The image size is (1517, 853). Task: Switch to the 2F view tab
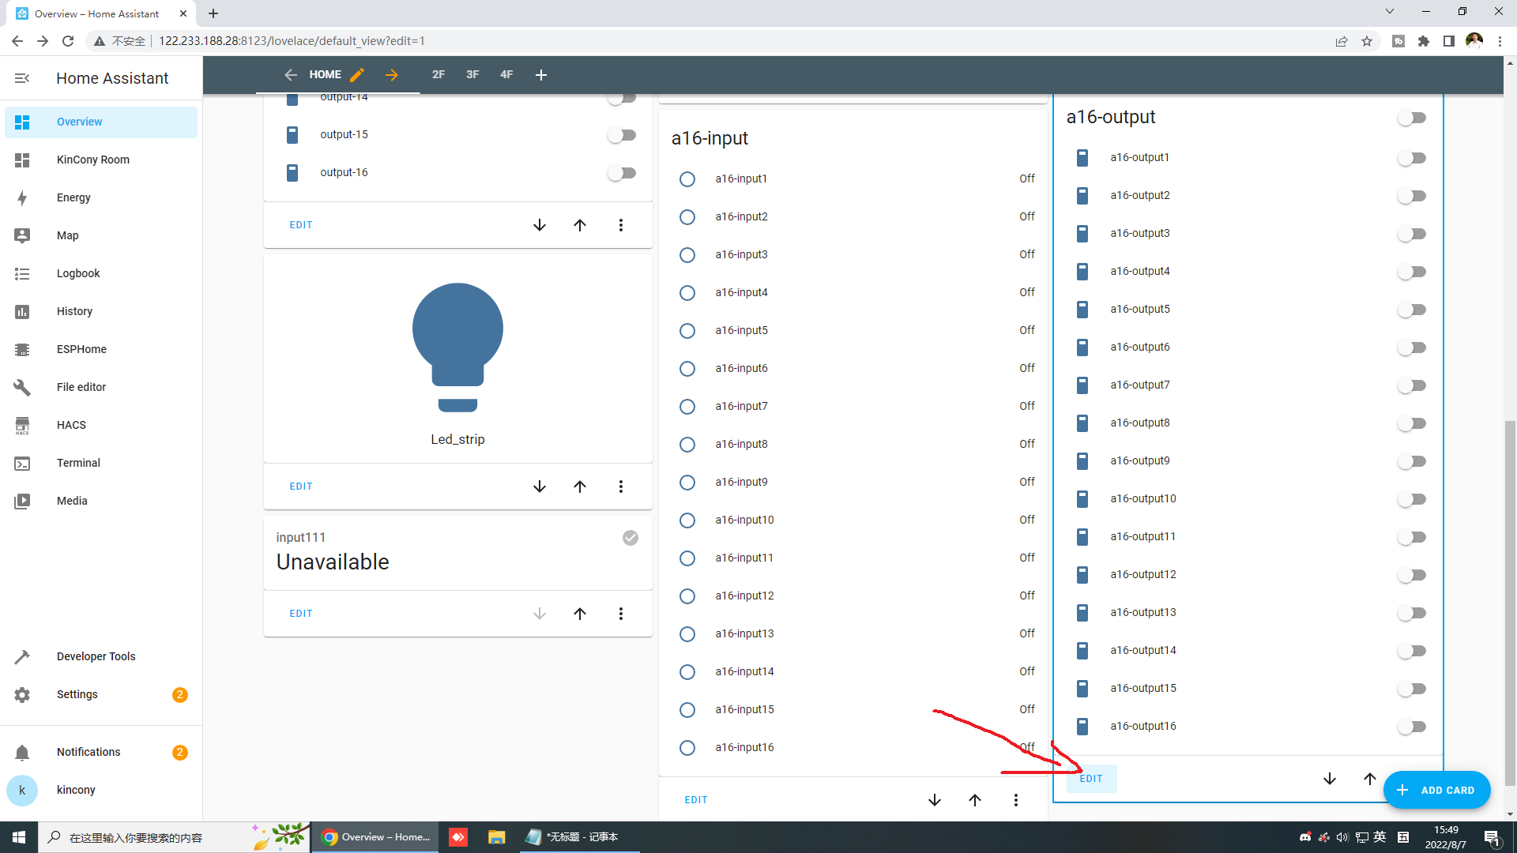(439, 75)
